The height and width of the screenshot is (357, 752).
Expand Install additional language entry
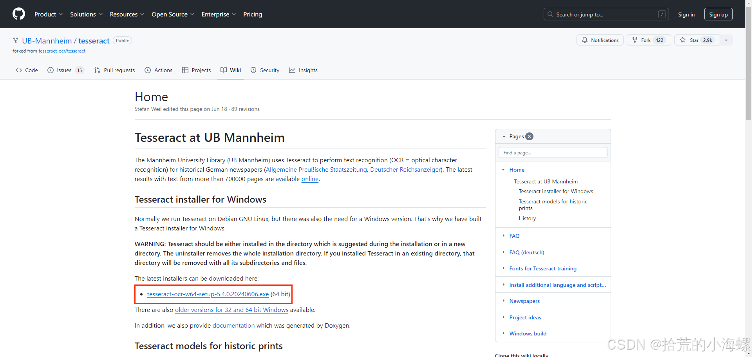[504, 285]
